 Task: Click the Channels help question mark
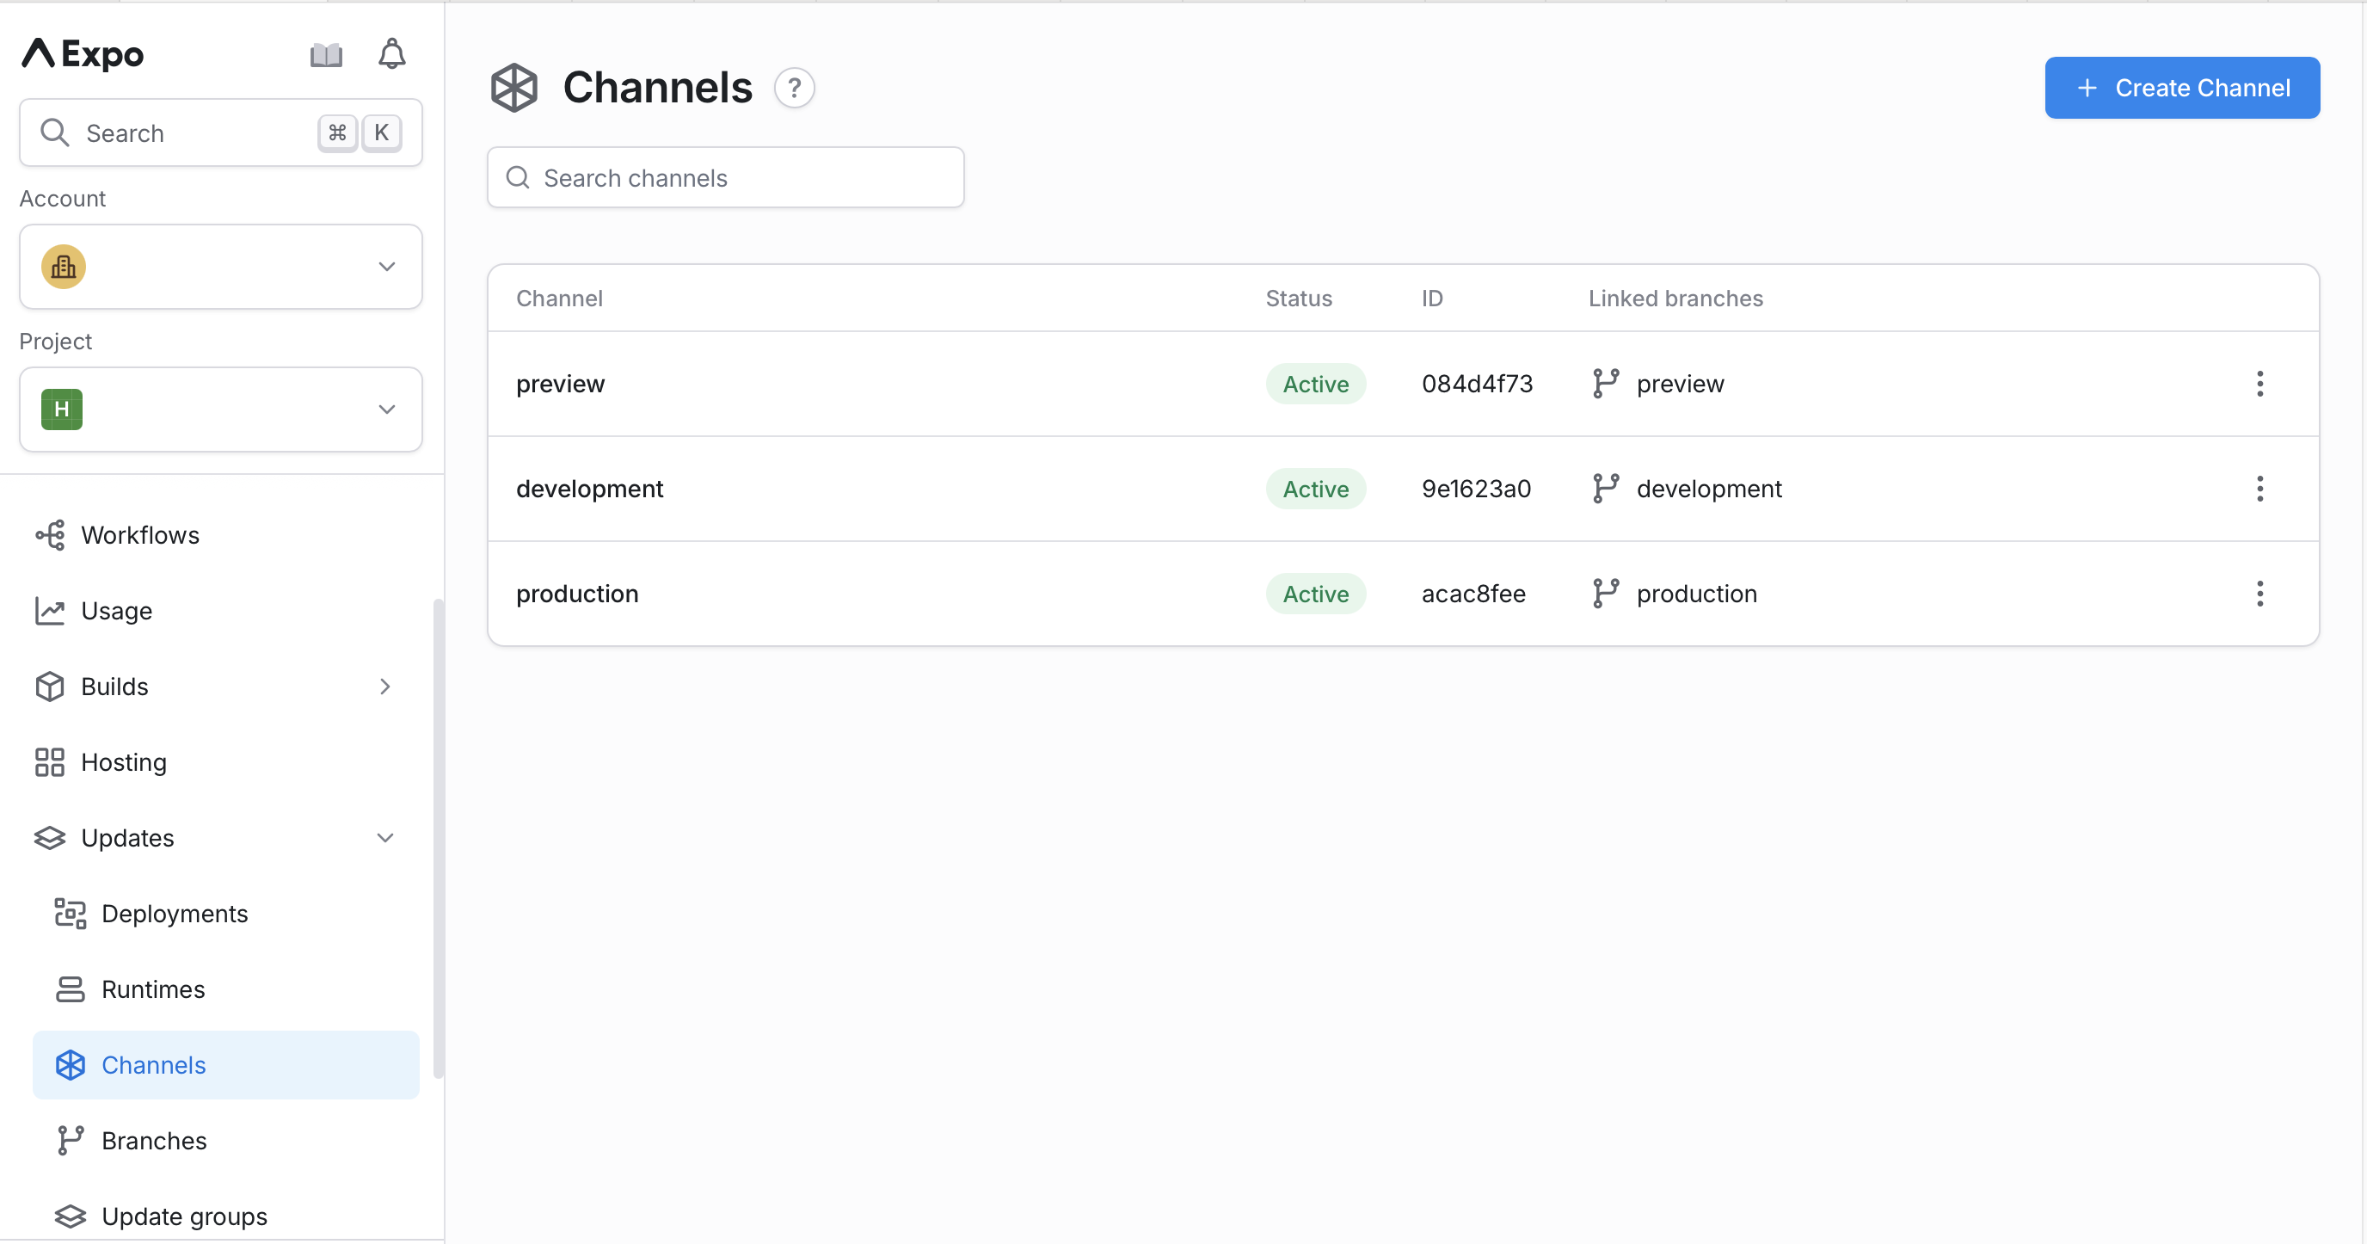[794, 89]
